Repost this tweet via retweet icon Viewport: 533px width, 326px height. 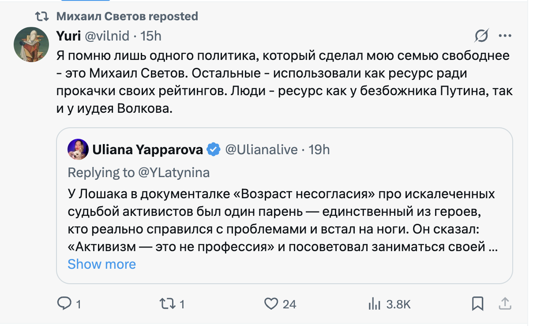point(166,303)
